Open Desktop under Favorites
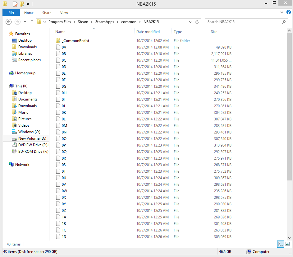The height and width of the screenshot is (257, 293). (x=25, y=40)
